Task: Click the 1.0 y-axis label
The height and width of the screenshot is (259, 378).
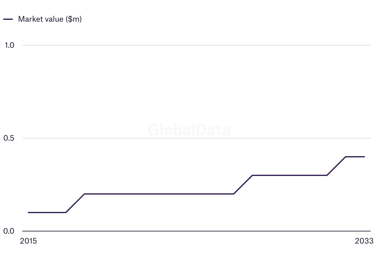Action: coord(10,45)
